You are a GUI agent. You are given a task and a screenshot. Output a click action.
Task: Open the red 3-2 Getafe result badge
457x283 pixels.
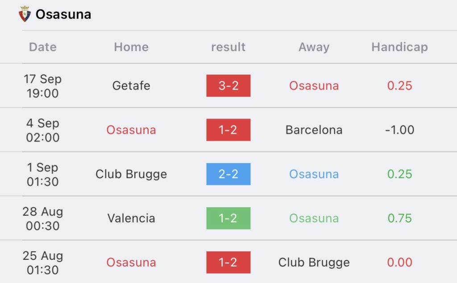tap(228, 86)
